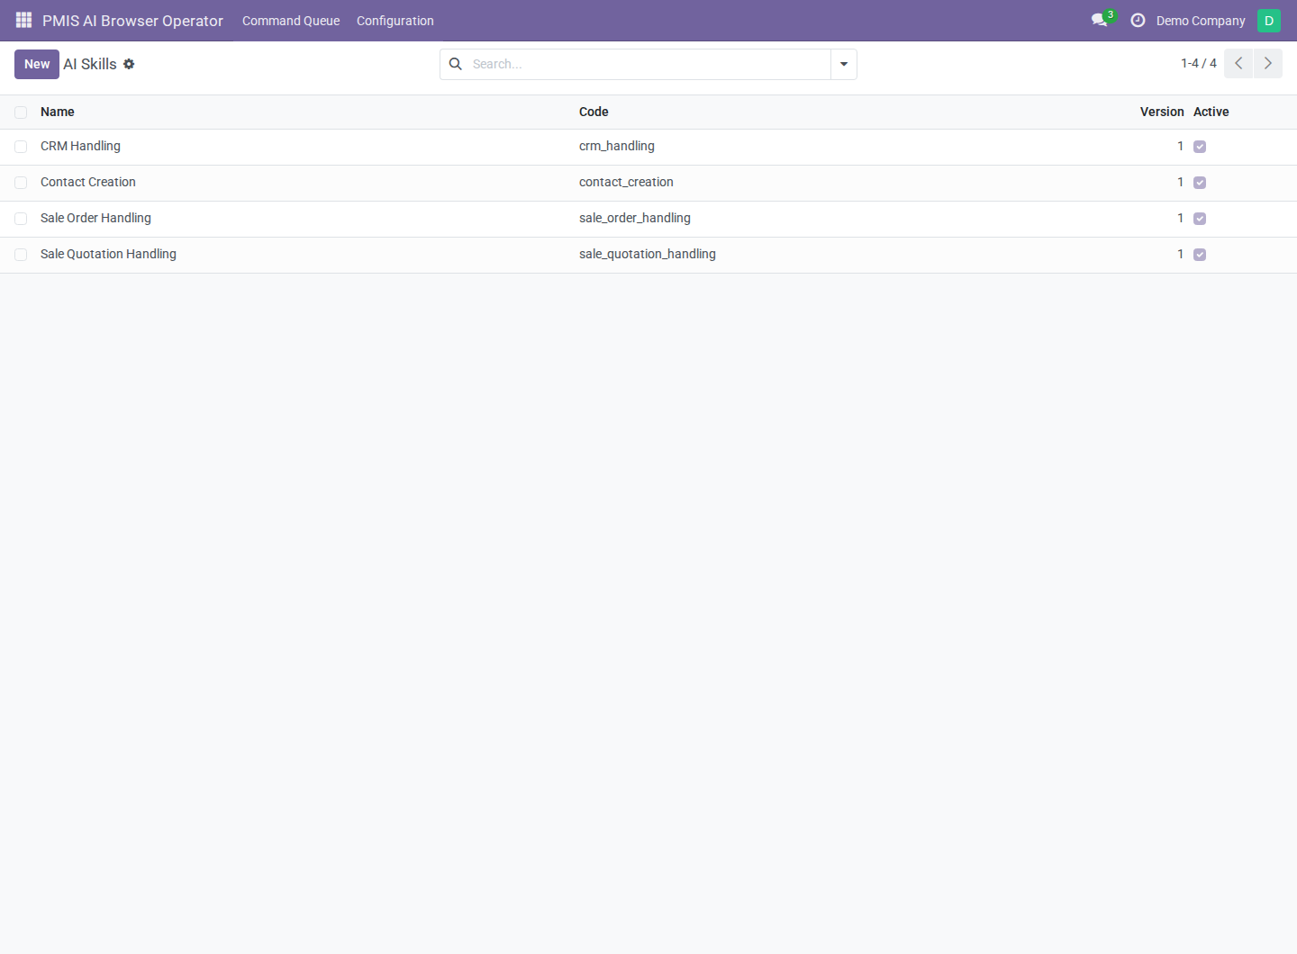Image resolution: width=1297 pixels, height=954 pixels.
Task: Click the PMIS AI Browser Operator title
Action: coord(132,21)
